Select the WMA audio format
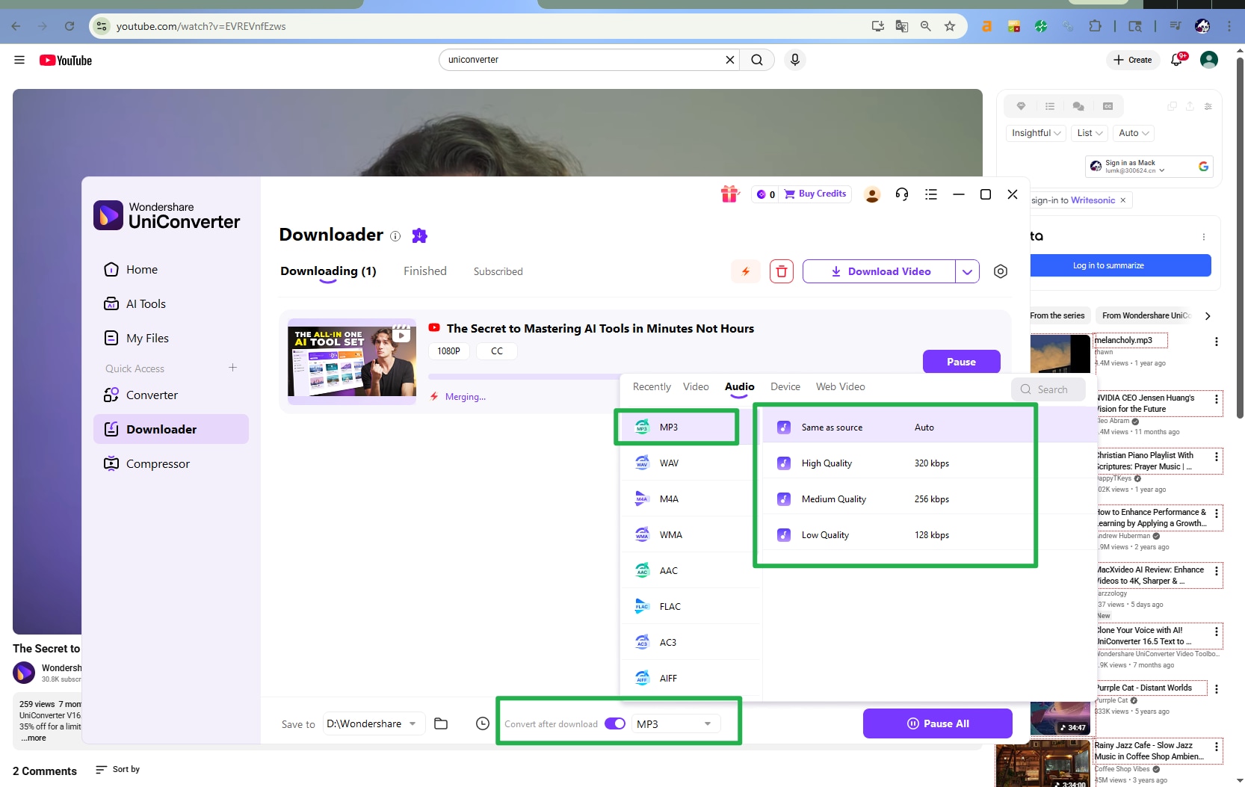 [691, 535]
